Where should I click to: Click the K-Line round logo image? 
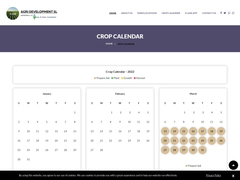click(13, 13)
